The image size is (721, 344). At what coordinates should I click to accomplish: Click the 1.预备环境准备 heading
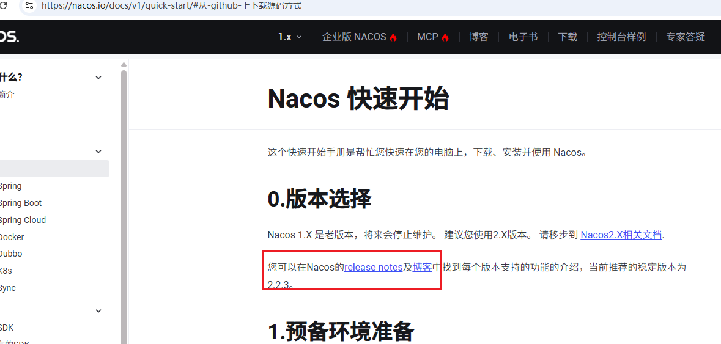coord(341,331)
